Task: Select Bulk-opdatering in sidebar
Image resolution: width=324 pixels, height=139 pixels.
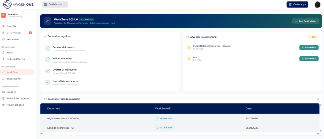Action: pyautogui.click(x=16, y=59)
